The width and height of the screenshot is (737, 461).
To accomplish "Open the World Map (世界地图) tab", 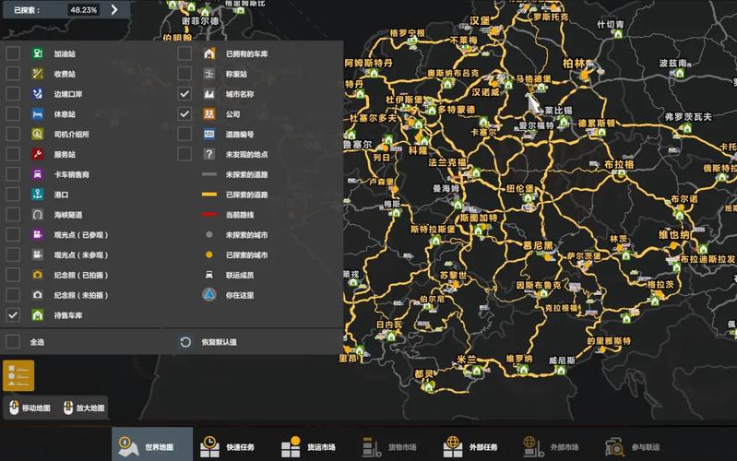I will coord(152,444).
